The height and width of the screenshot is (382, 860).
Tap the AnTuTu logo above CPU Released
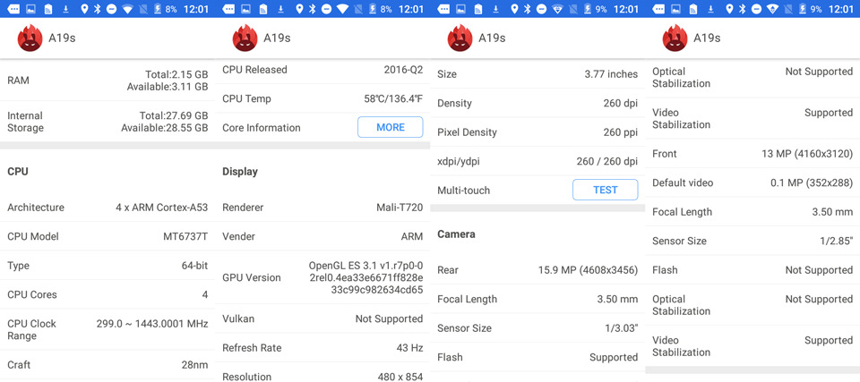tap(245, 38)
